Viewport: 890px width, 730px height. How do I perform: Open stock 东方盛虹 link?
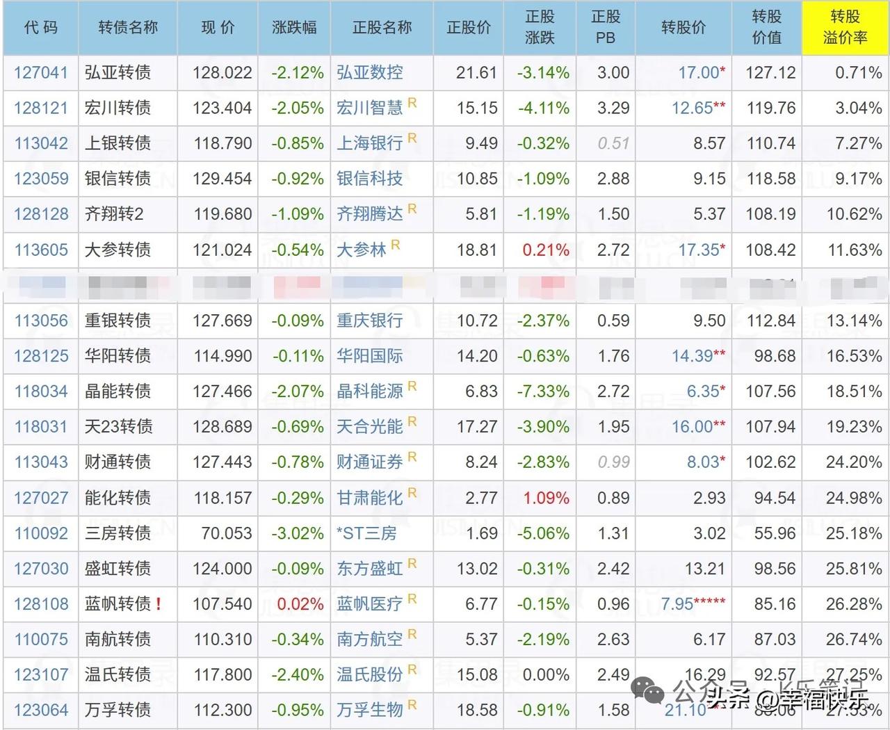[x=369, y=569]
